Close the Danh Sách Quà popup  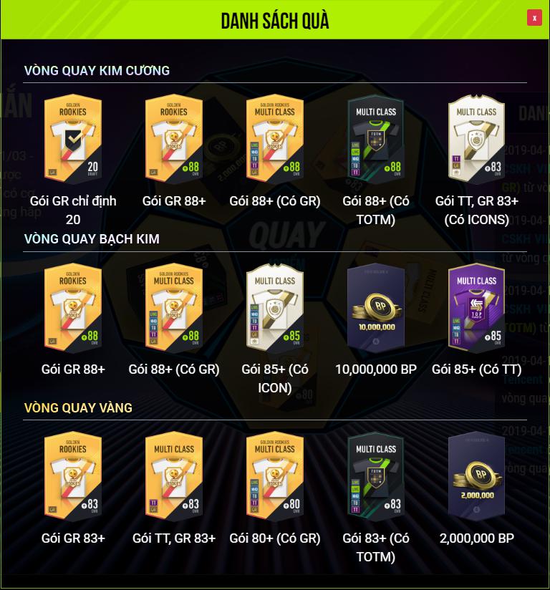[534, 18]
